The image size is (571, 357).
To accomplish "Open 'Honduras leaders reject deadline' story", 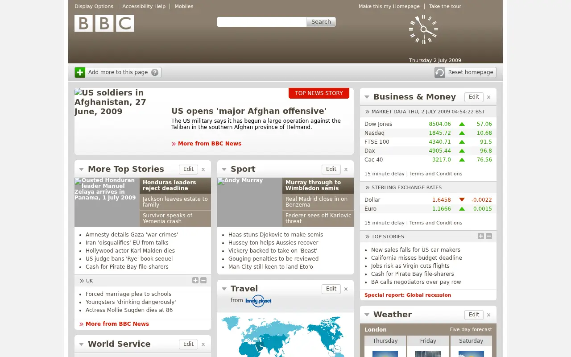I will tap(175, 185).
